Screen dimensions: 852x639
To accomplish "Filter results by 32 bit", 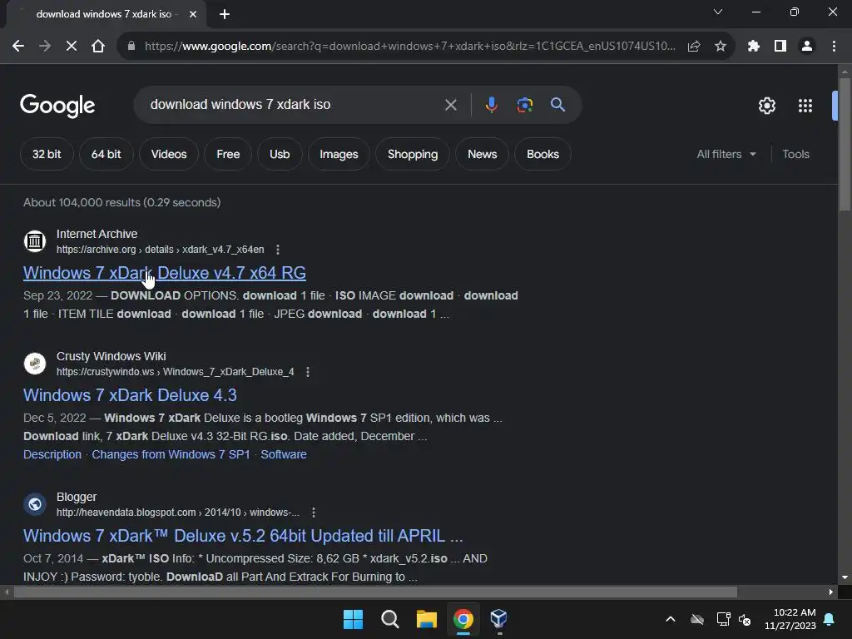I will [x=47, y=154].
